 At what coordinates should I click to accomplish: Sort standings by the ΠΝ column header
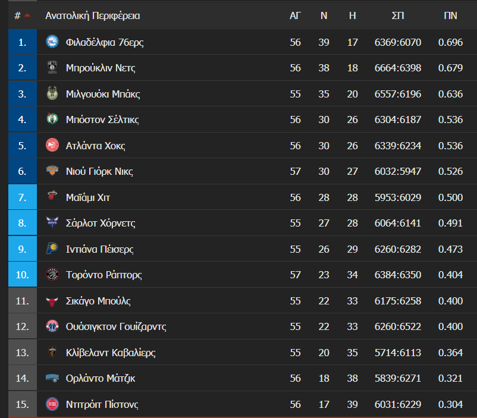coord(450,16)
